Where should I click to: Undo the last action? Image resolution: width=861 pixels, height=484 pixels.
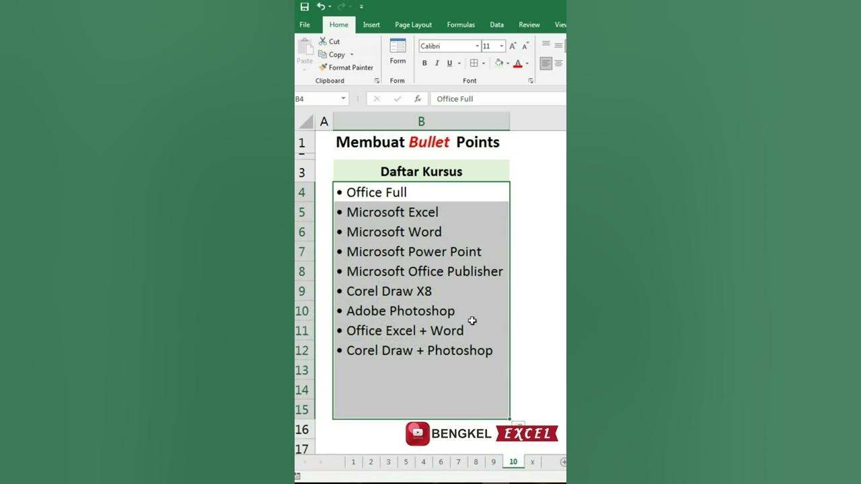click(x=321, y=7)
